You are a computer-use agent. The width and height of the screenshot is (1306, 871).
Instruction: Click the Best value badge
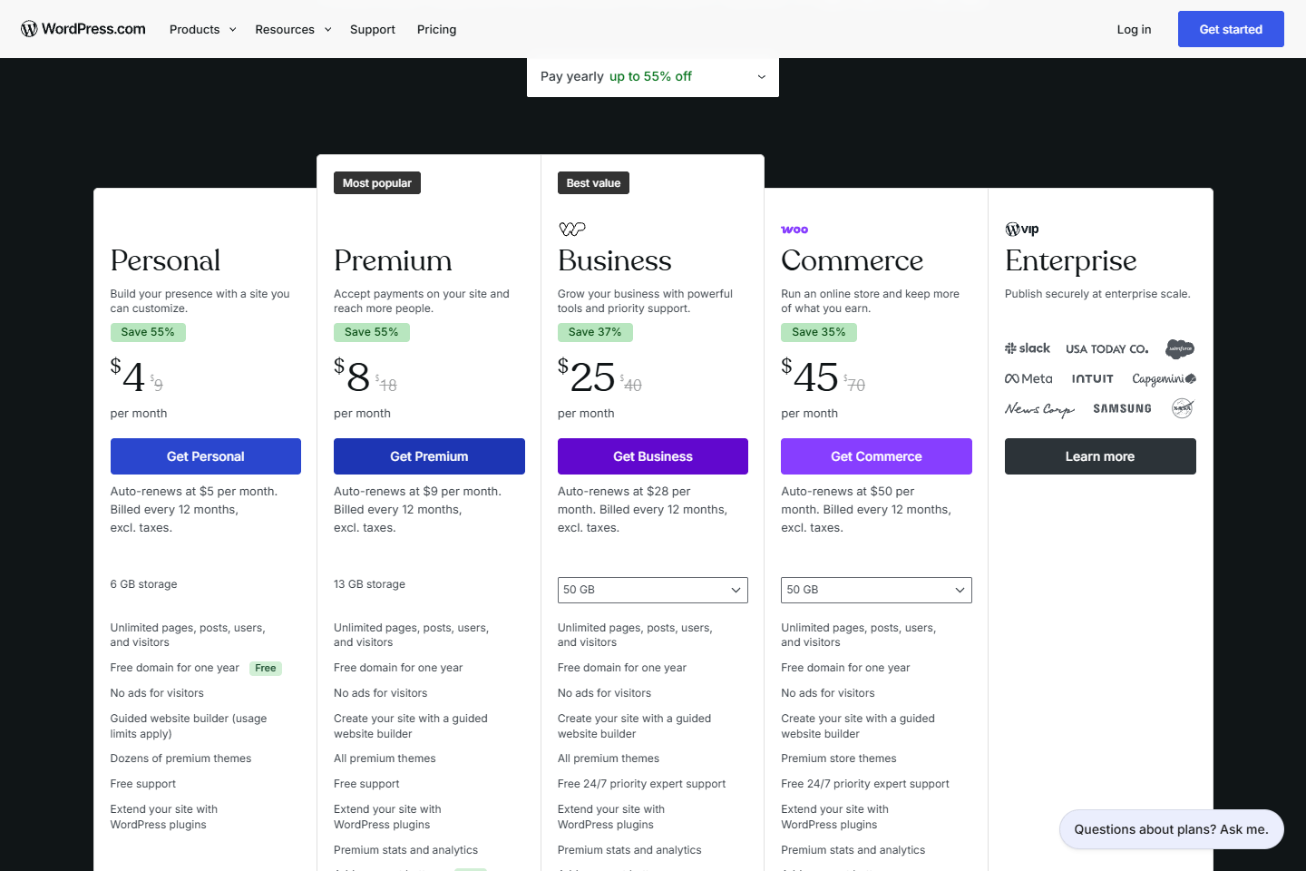click(593, 183)
